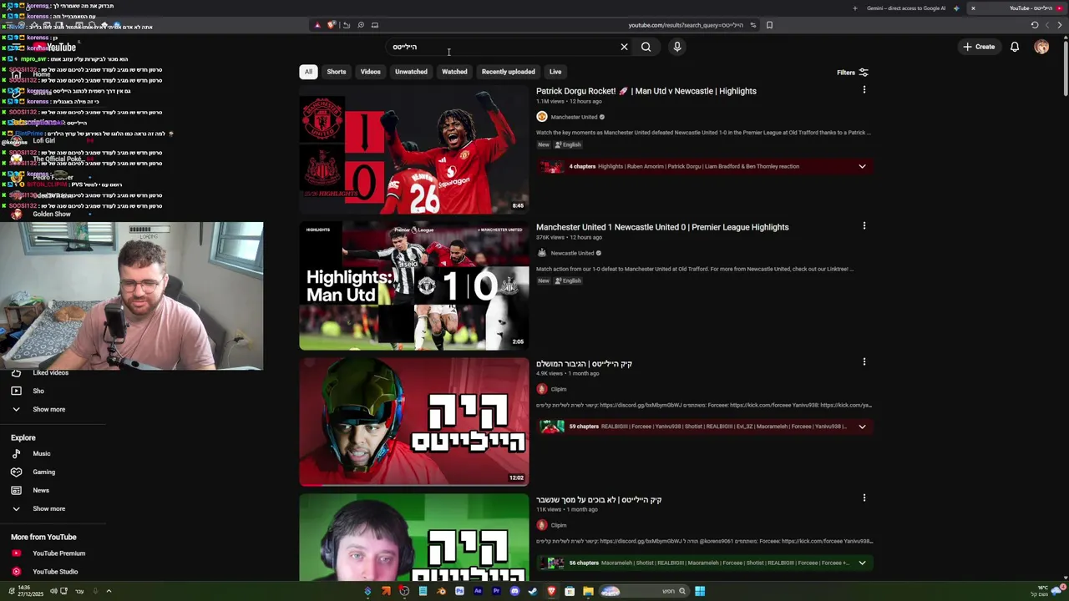Select the Unwatched filter chip
Image resolution: width=1069 pixels, height=601 pixels.
point(411,72)
